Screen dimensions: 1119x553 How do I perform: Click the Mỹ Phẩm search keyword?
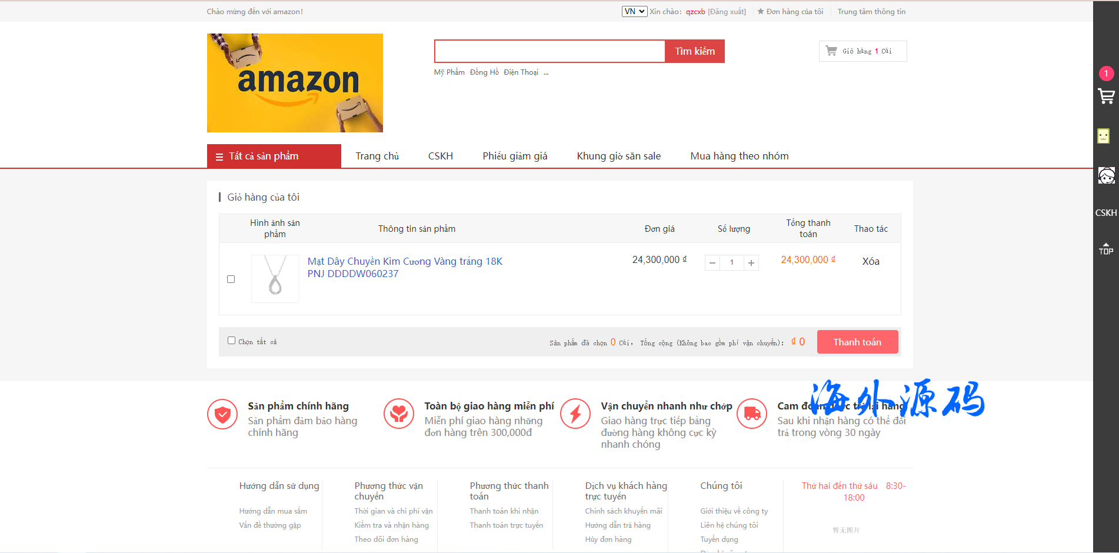point(449,72)
